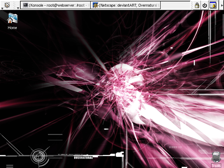
Task: Switch to the Konsole root@webserver taskbar entry
Action: tap(55, 5)
